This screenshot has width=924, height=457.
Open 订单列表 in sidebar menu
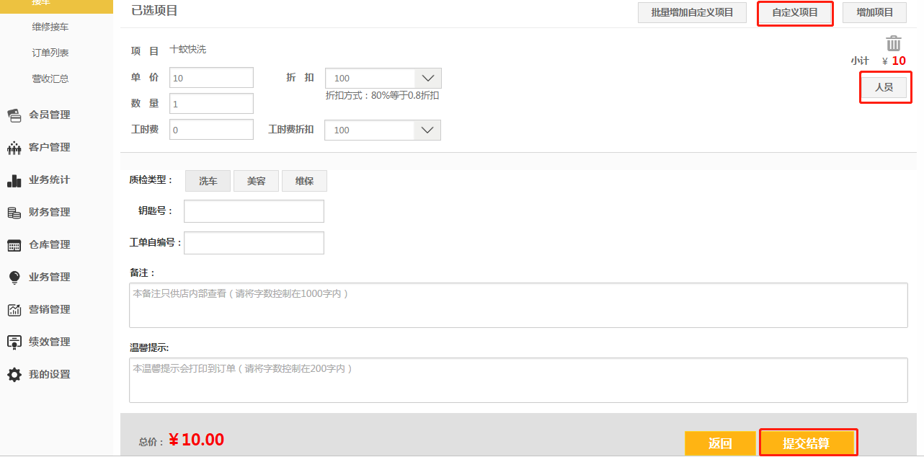pos(50,53)
